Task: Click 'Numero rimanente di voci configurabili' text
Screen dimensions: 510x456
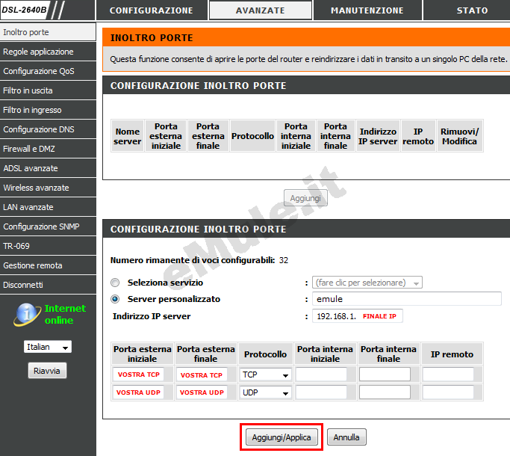Action: tap(193, 260)
